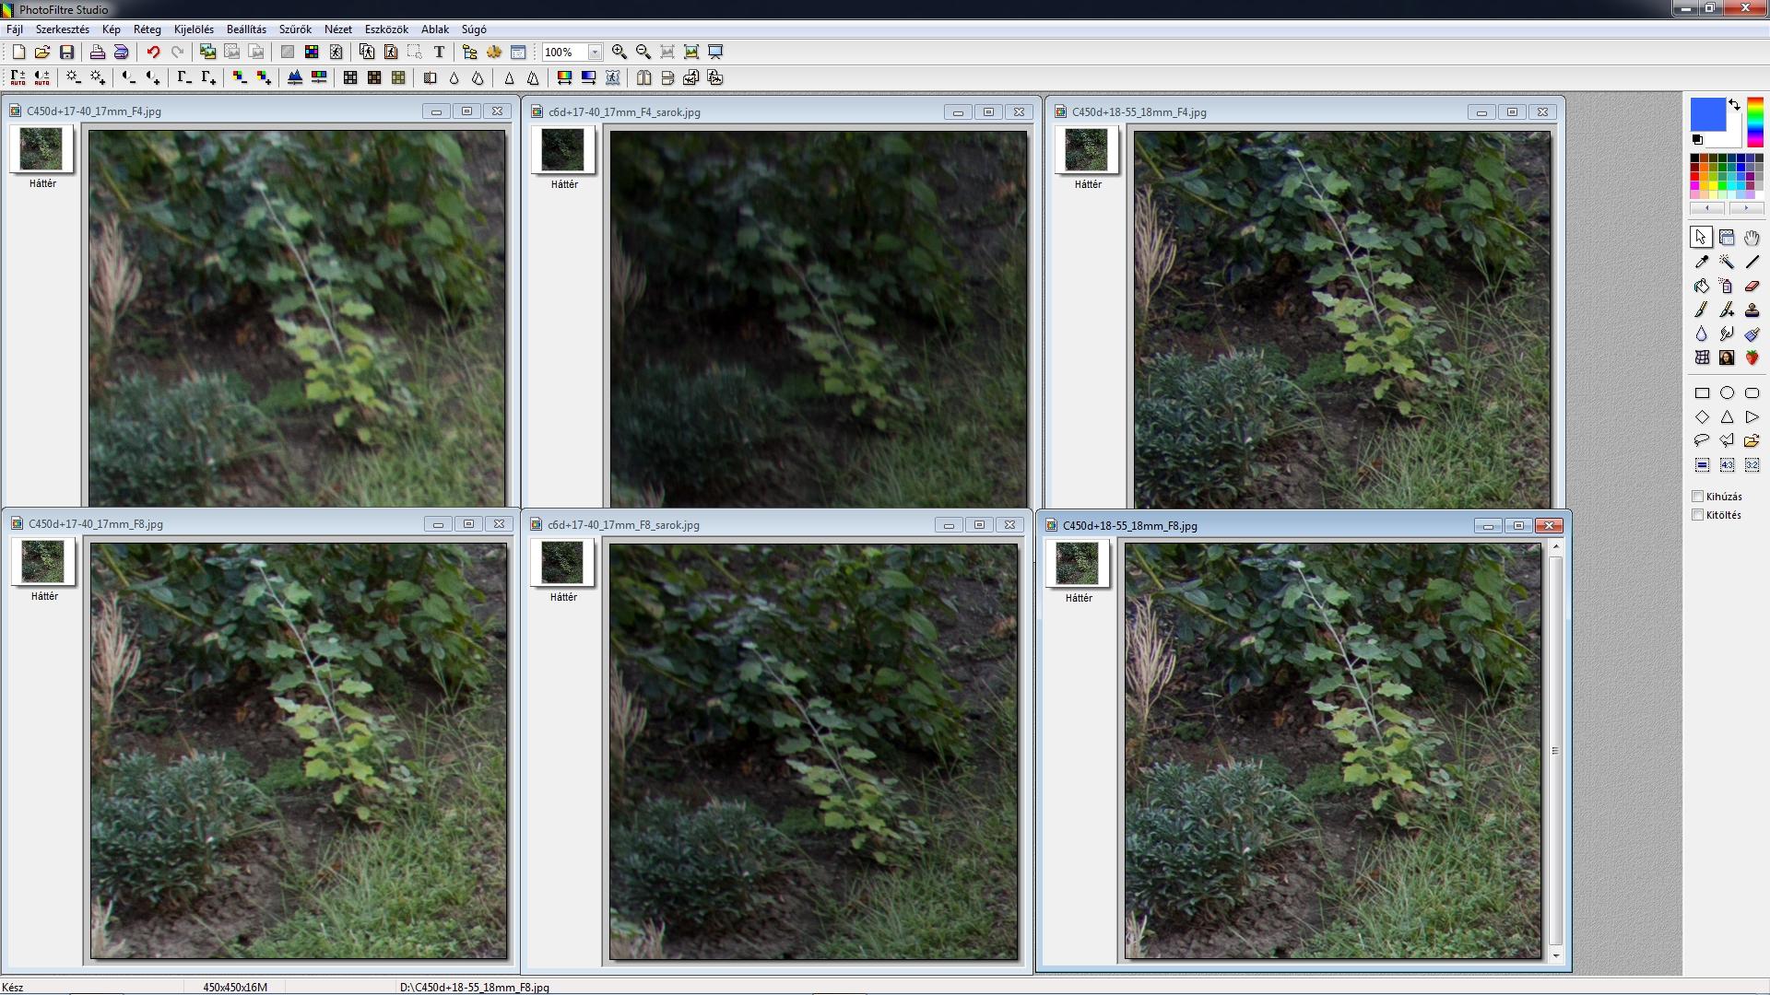Show next palette with right arrow button
This screenshot has width=1770, height=995.
tap(1745, 208)
